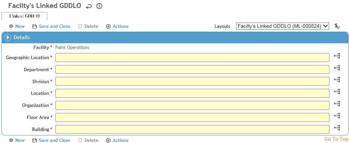Image resolution: width=349 pixels, height=143 pixels.
Task: Open the Geographic Location hierarchy picker icon
Action: point(337,56)
